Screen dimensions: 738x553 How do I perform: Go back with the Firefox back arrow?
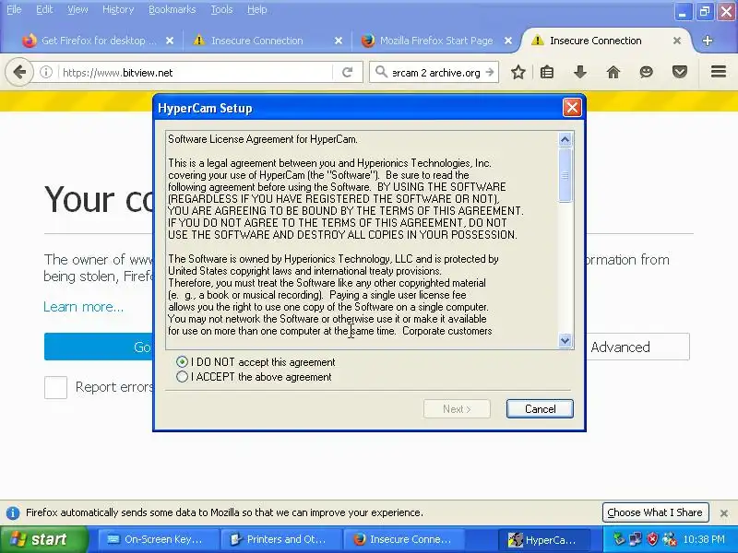19,73
